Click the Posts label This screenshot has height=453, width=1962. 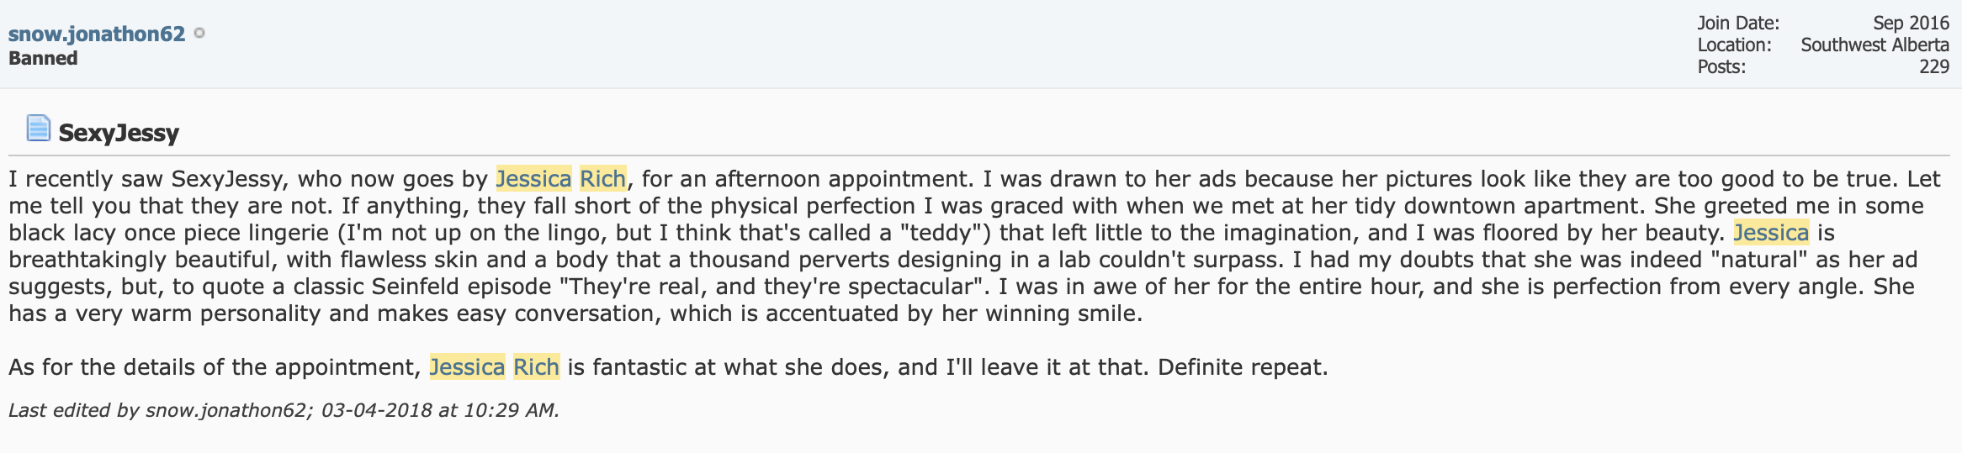click(x=1721, y=66)
